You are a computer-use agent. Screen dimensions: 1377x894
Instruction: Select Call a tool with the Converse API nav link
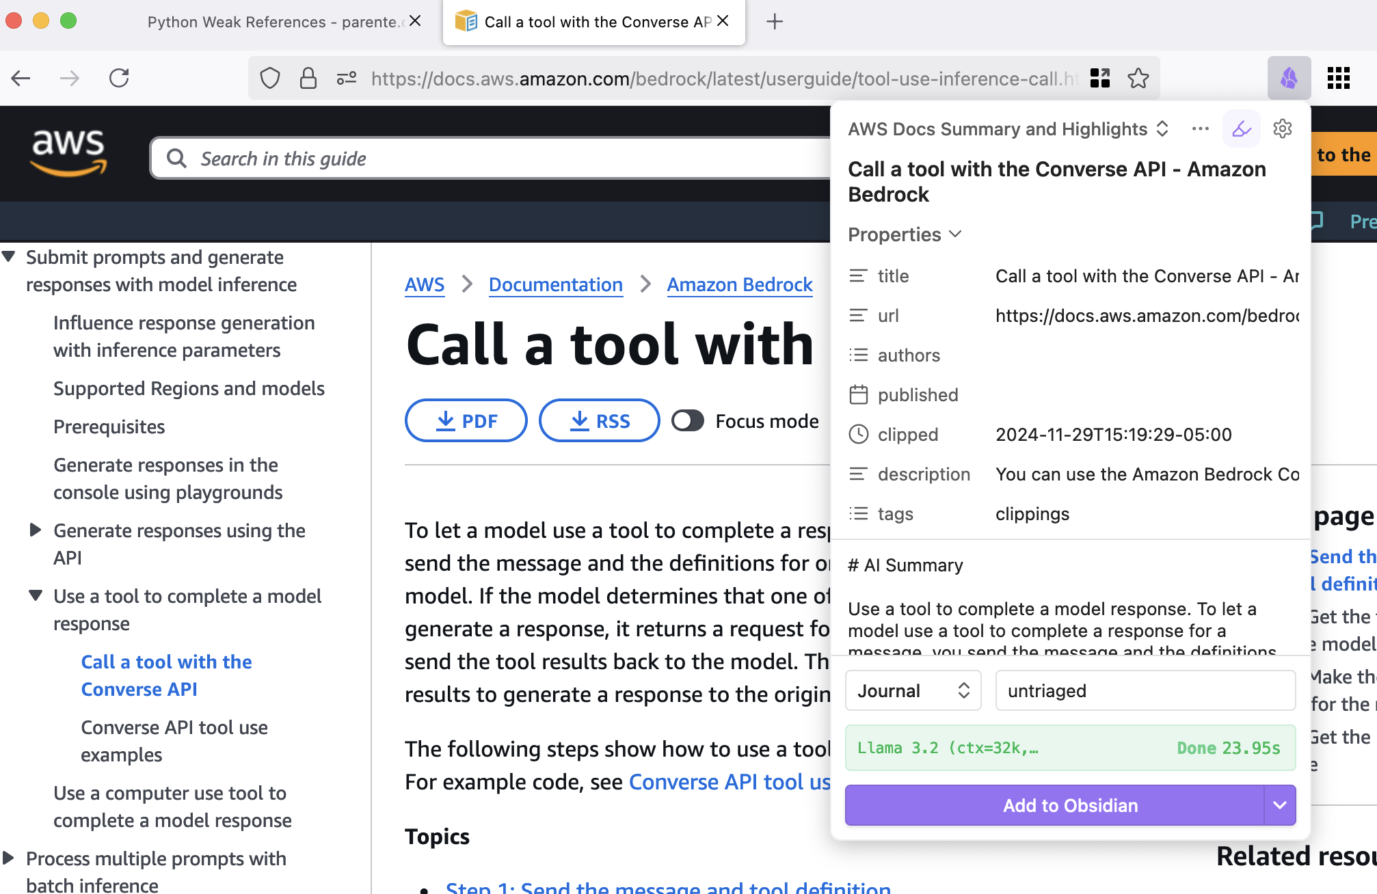167,675
